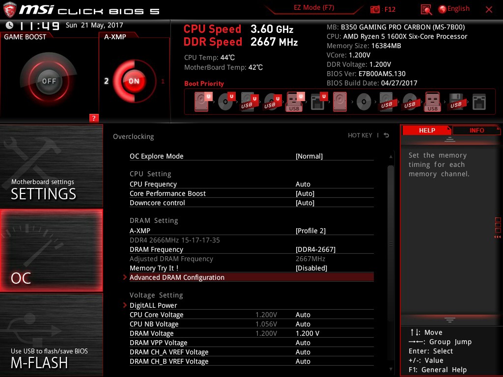Select UEFI hard disk boot device icon
Screen dimensions: 503x377
pyautogui.click(x=203, y=102)
